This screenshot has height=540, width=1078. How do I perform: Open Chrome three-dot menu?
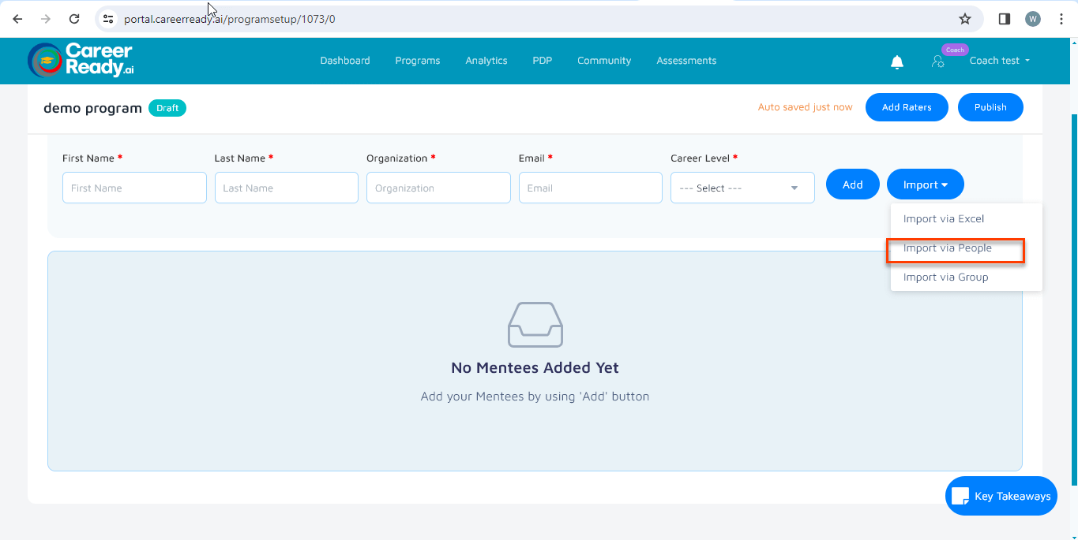[1061, 19]
